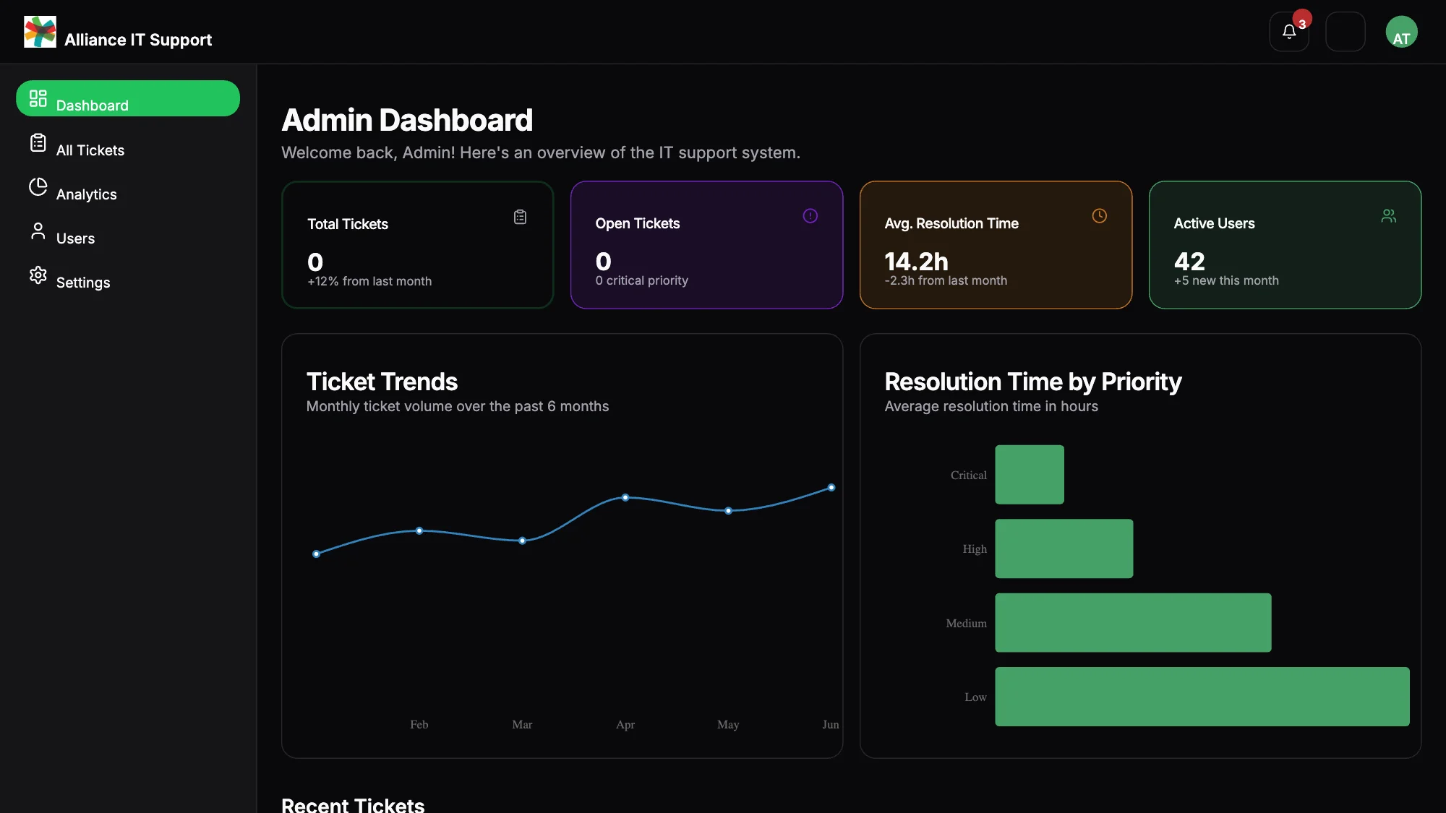Click '0 critical priority' text
1446x813 pixels.
click(x=642, y=280)
